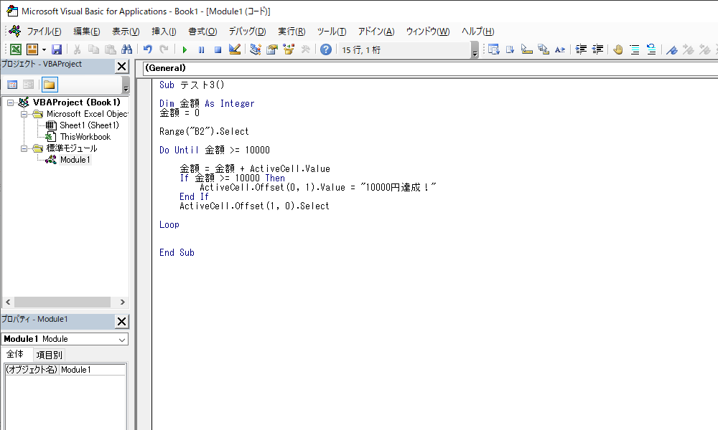Switch to the 項目別 properties tab

pyautogui.click(x=49, y=354)
